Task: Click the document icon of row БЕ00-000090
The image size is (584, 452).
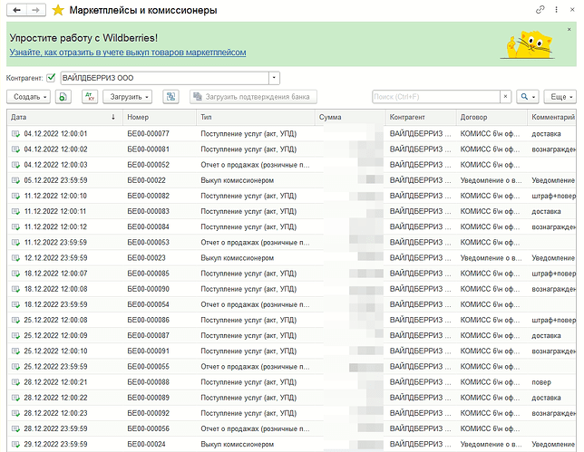Action: (x=15, y=289)
